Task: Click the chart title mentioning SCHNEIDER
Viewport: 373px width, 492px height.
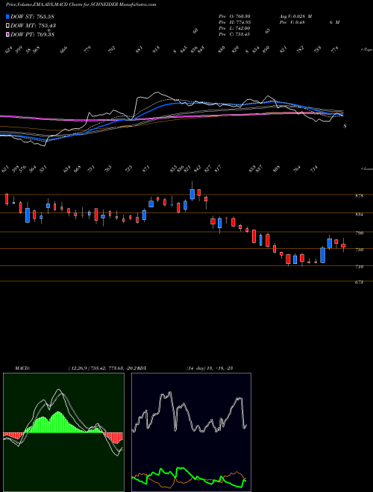Action: tap(81, 4)
